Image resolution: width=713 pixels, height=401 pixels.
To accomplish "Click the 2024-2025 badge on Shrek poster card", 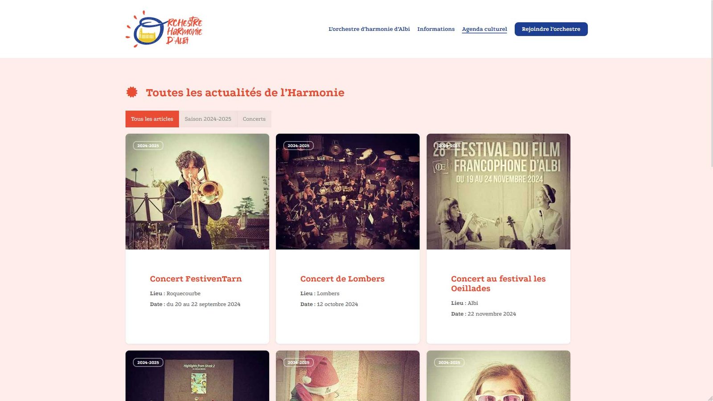I will 148,363.
